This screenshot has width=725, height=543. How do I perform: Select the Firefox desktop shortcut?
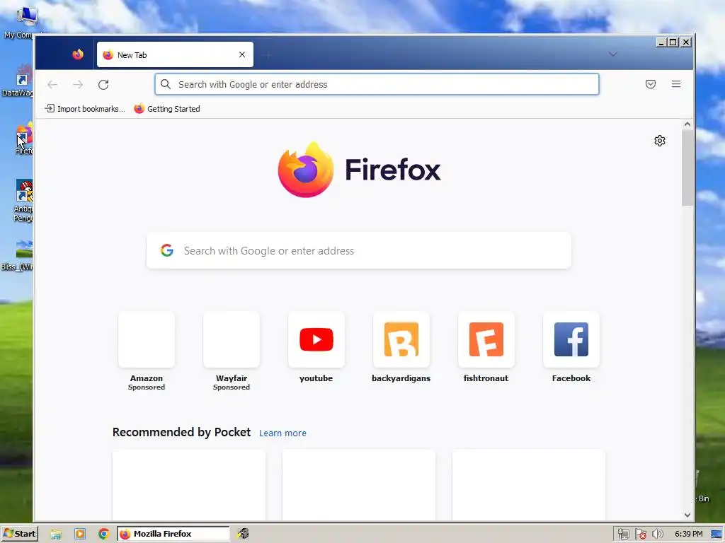click(24, 138)
